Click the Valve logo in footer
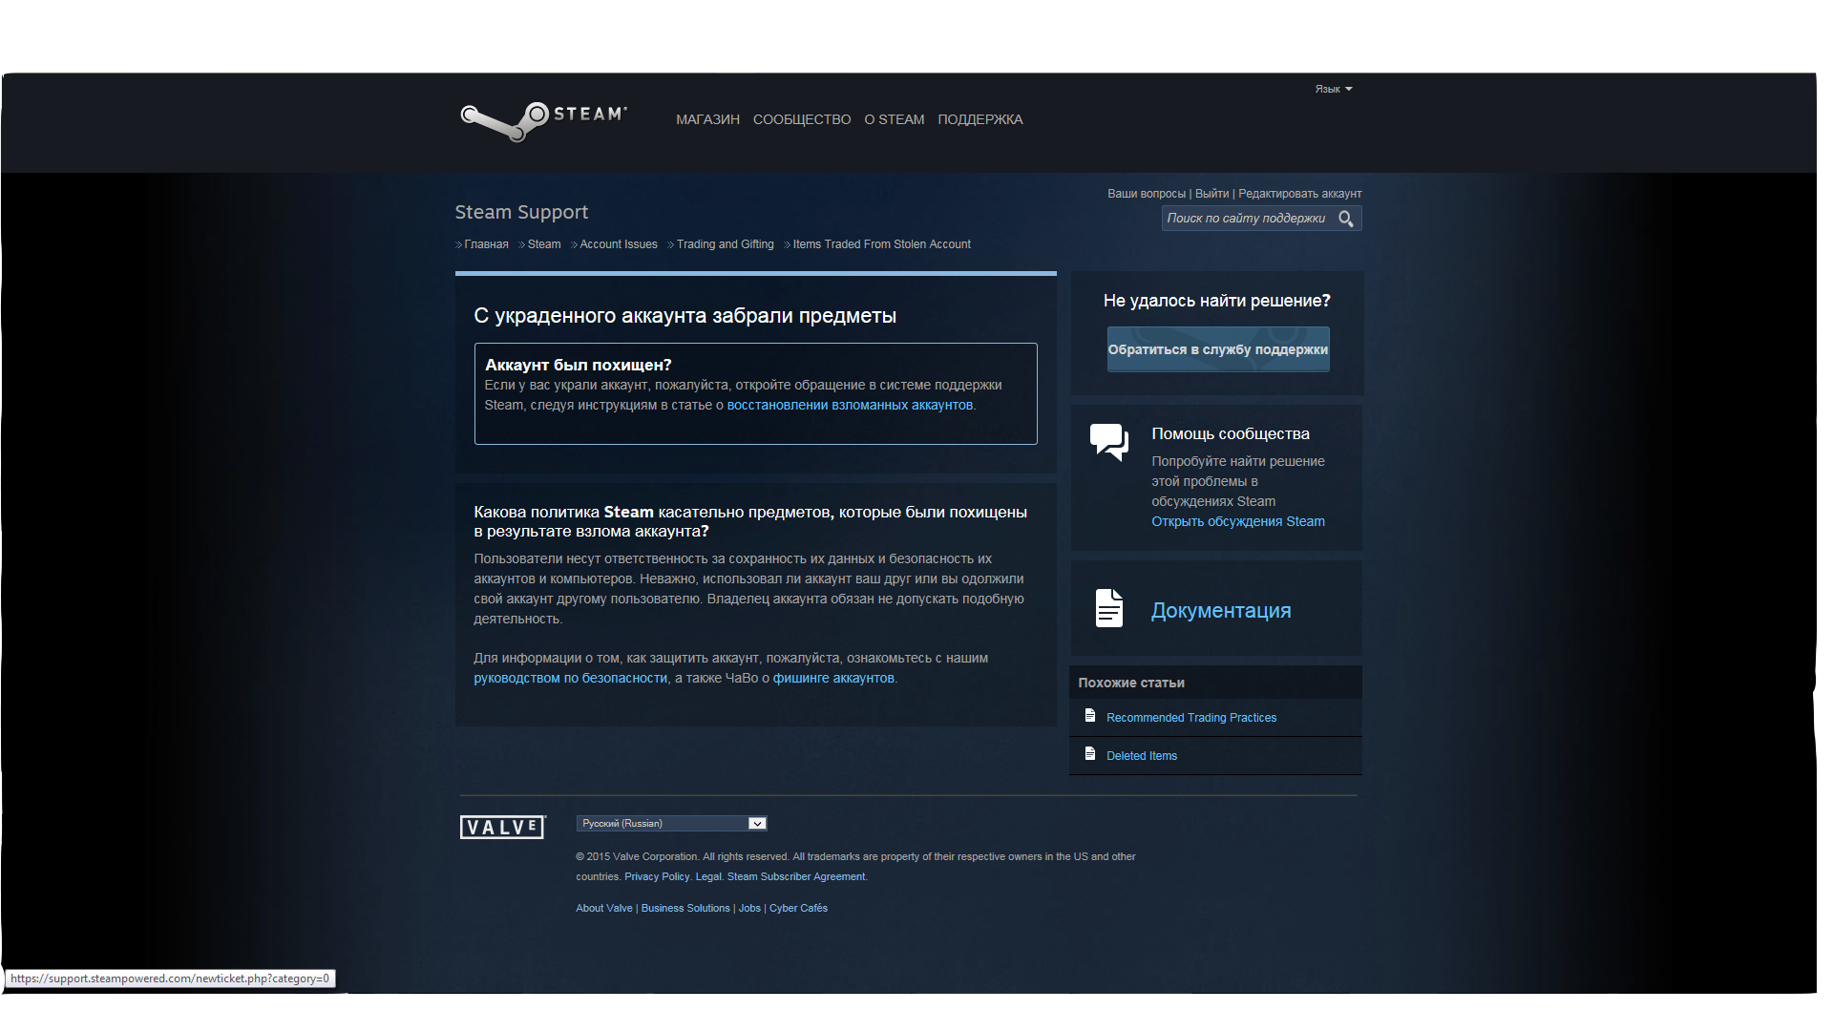This screenshot has height=1031, width=1833. point(502,828)
